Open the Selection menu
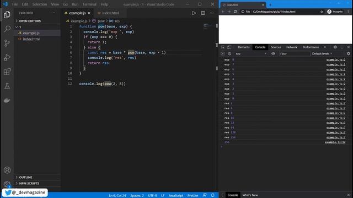This screenshot has width=353, height=198. [40, 4]
